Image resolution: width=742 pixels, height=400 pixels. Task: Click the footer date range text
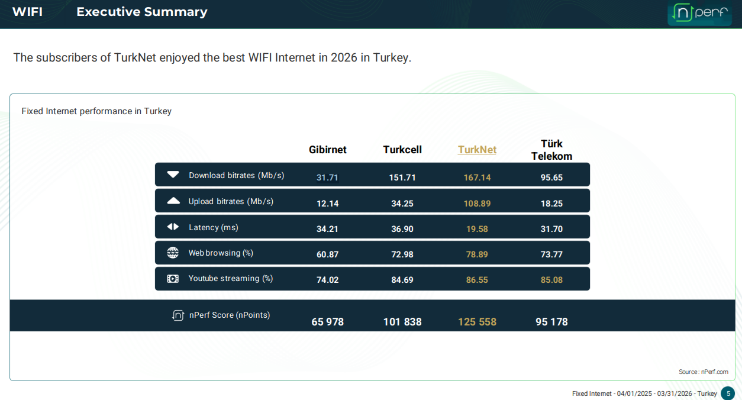(644, 393)
